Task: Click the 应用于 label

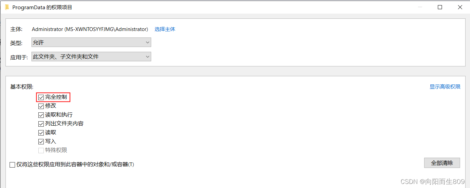Action: 19,57
